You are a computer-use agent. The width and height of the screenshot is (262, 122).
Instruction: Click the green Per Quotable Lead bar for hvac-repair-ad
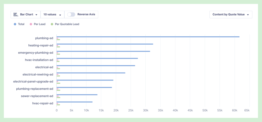(58, 105)
